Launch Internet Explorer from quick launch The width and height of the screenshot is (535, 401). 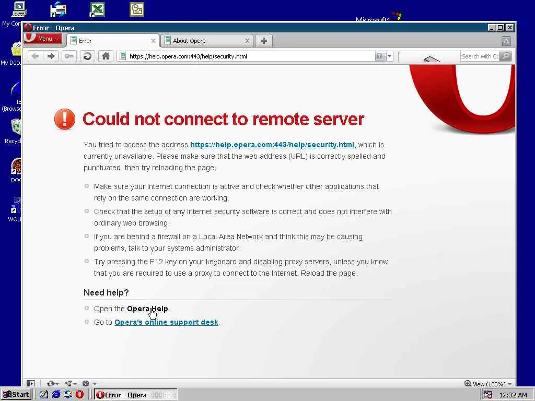click(x=56, y=395)
